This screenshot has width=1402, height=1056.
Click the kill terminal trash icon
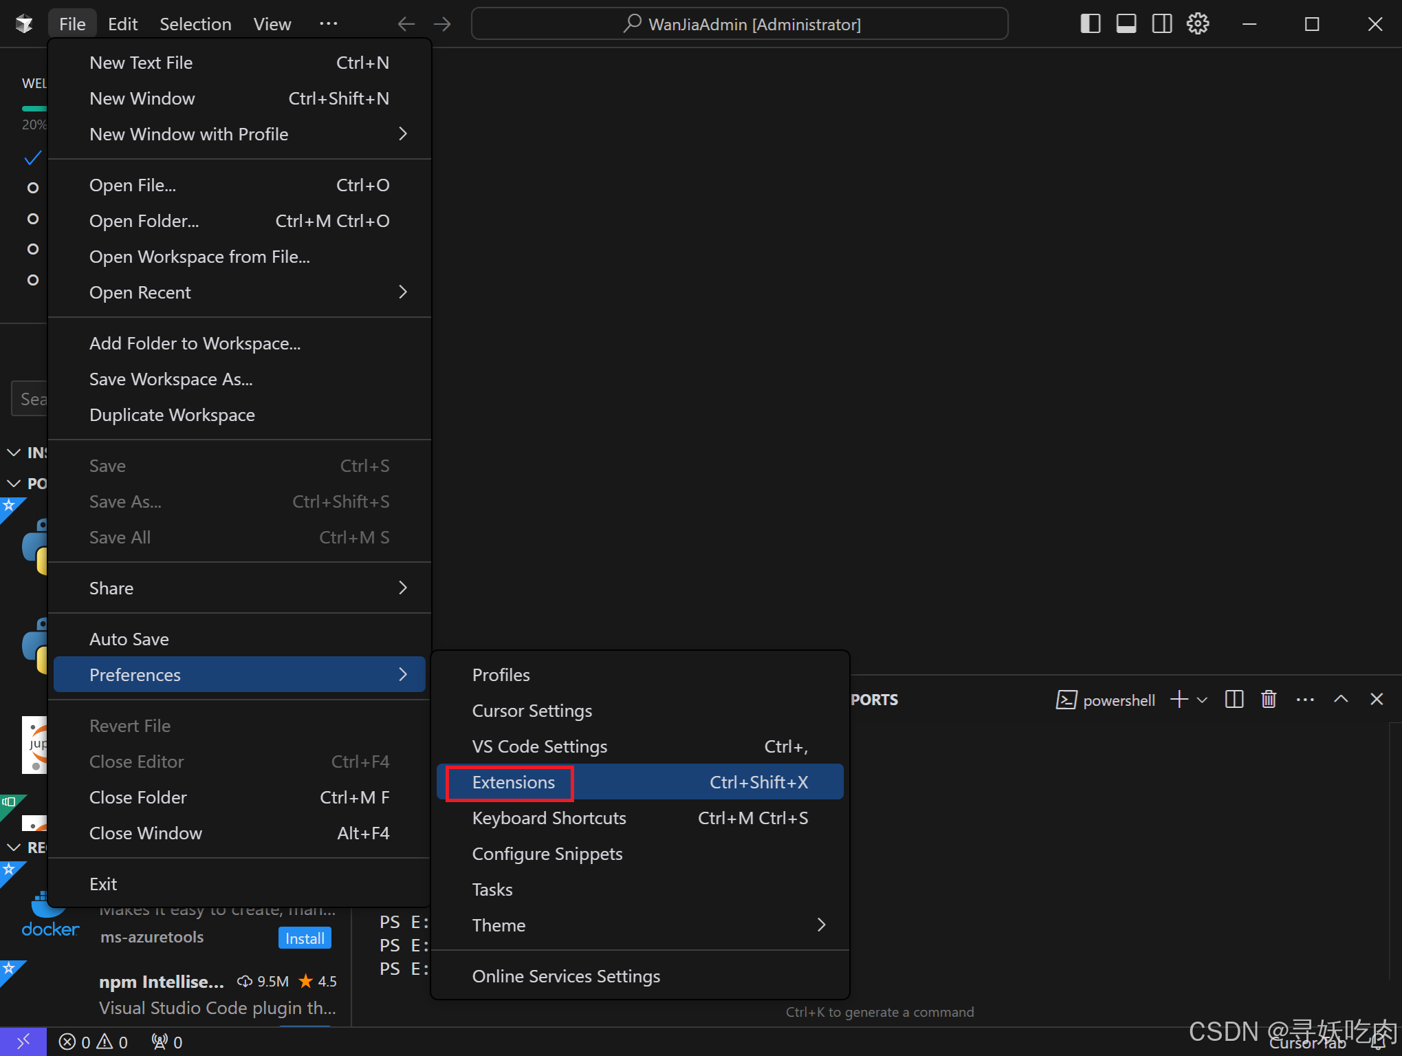(1269, 700)
